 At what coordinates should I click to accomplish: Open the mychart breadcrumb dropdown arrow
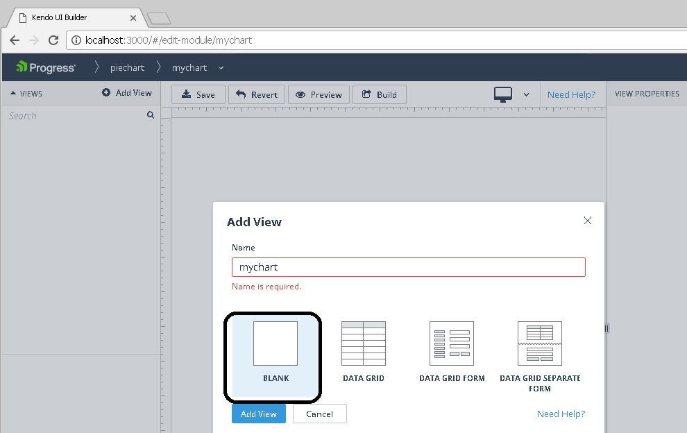point(221,68)
